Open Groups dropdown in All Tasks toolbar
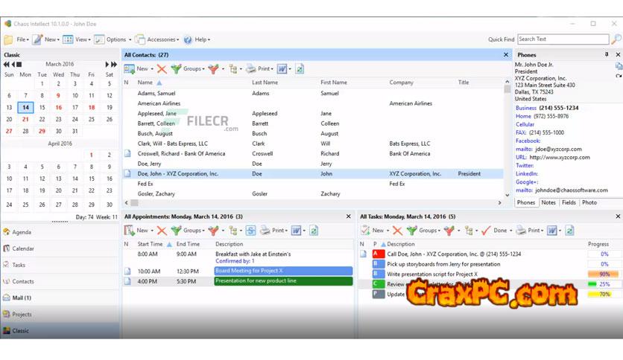 430,231
